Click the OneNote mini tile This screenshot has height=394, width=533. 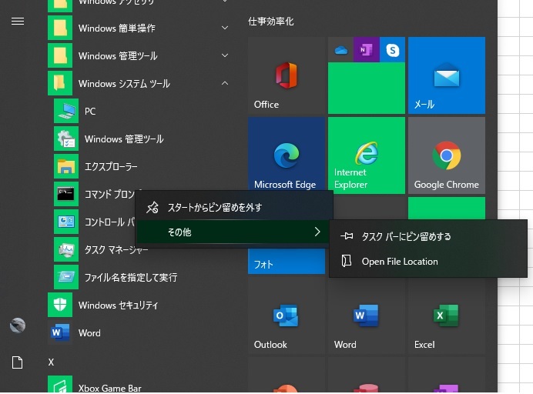(x=367, y=49)
